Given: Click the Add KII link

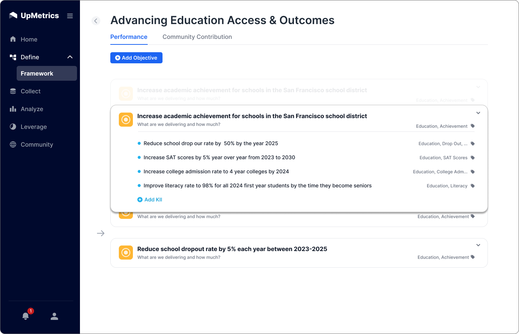Looking at the screenshot, I should [x=150, y=200].
